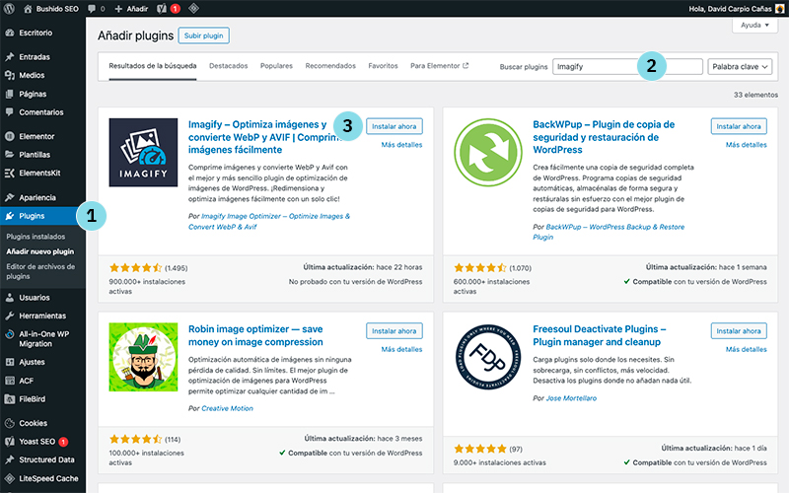The width and height of the screenshot is (789, 493).
Task: Open Medios library icon
Action: 10,76
